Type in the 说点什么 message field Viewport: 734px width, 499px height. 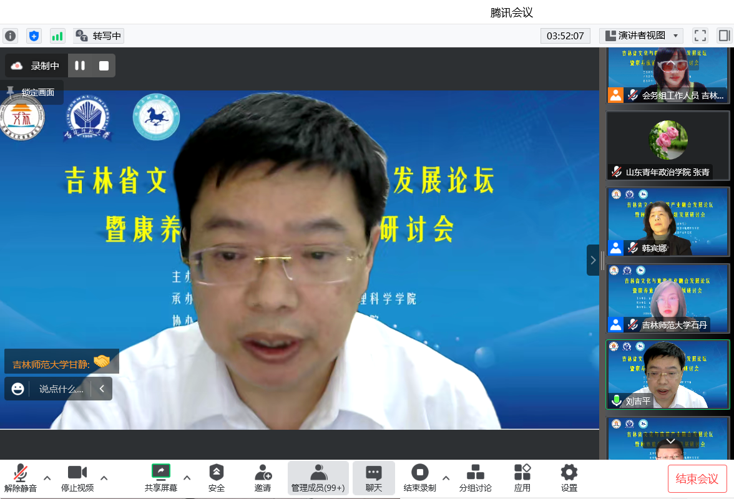click(61, 389)
